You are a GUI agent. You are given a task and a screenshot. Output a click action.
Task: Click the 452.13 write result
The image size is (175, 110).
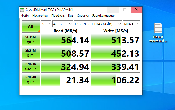click(116, 53)
